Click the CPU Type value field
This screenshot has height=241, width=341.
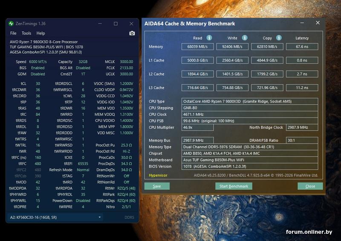click(x=250, y=102)
